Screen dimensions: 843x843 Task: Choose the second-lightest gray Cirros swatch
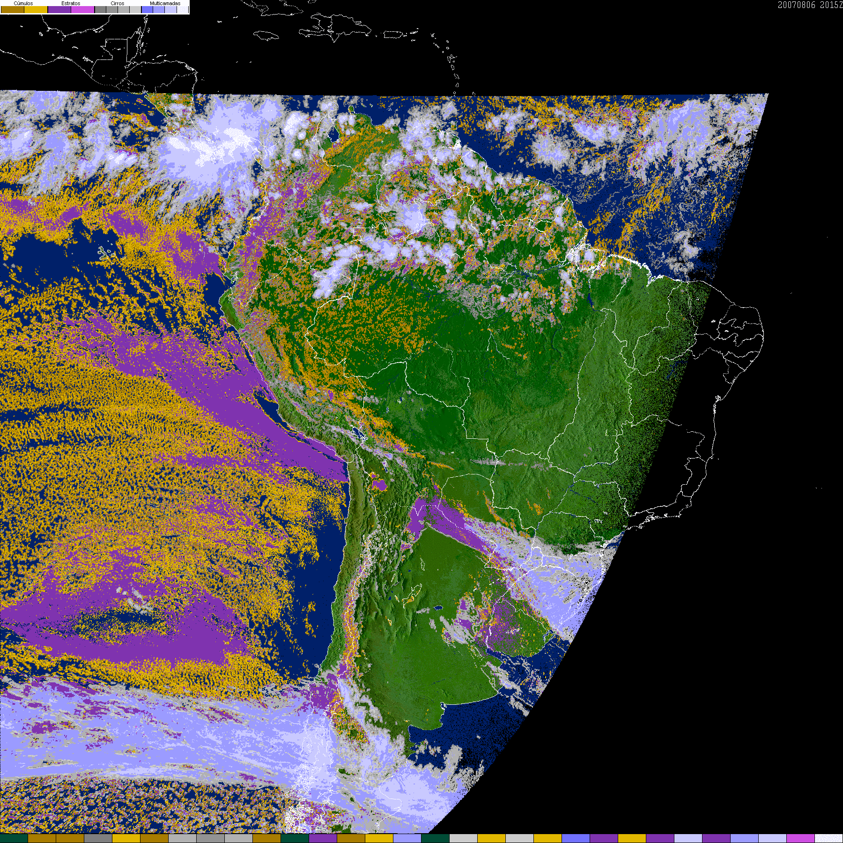[124, 9]
